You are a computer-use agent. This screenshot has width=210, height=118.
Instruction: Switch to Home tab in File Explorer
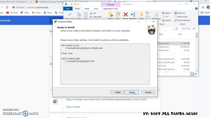pos(77,9)
